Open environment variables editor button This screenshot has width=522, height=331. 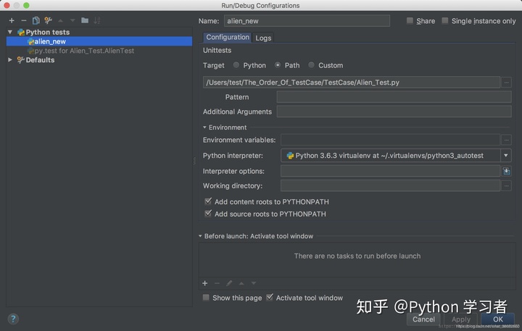coord(506,140)
